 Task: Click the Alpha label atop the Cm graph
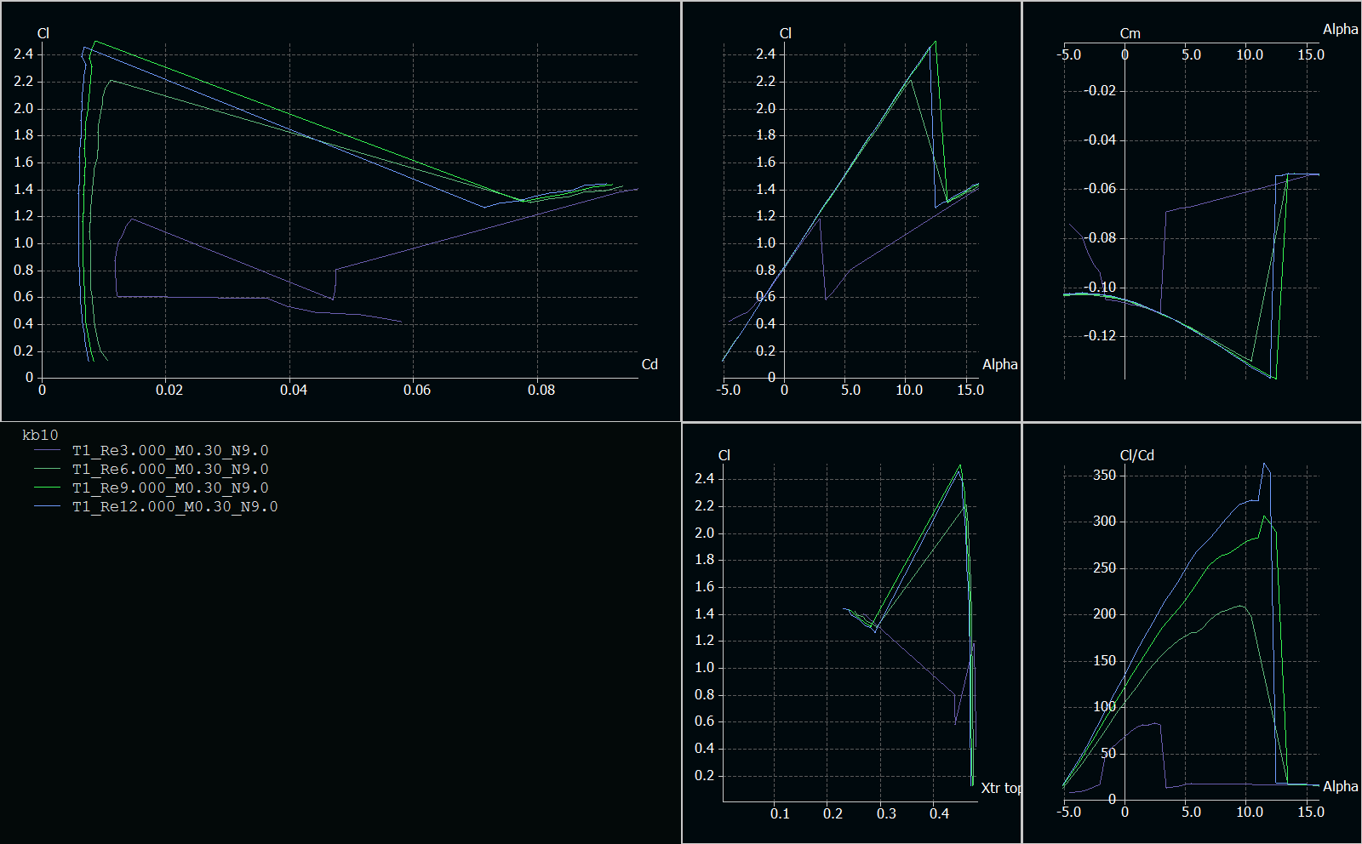(1340, 29)
